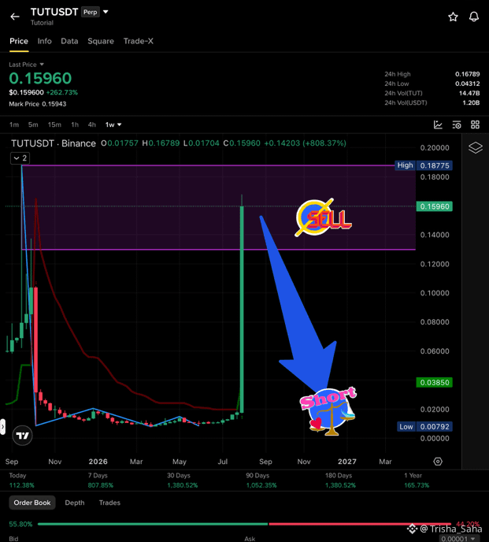
Task: Click the 180 Days 1,380.52% performance value
Action: tap(340, 485)
